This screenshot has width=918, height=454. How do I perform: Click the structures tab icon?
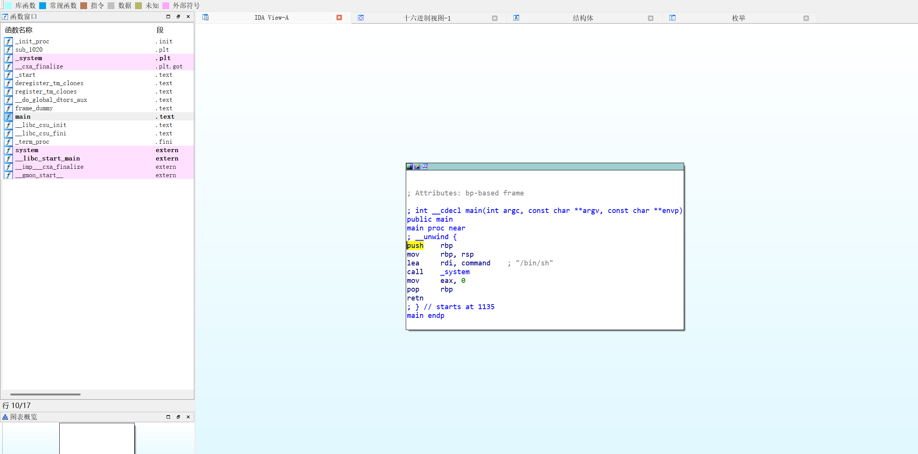[516, 18]
